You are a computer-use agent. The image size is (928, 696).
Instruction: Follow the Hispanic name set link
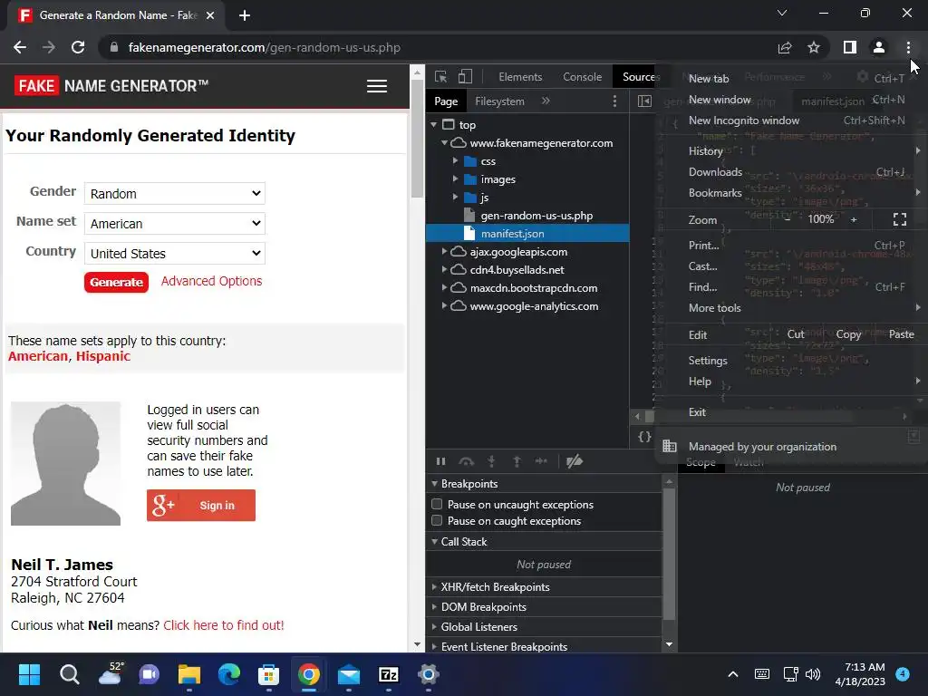tap(103, 356)
